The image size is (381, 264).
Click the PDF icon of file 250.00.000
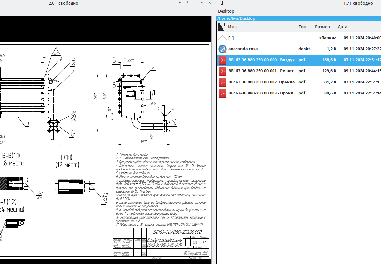(222, 60)
